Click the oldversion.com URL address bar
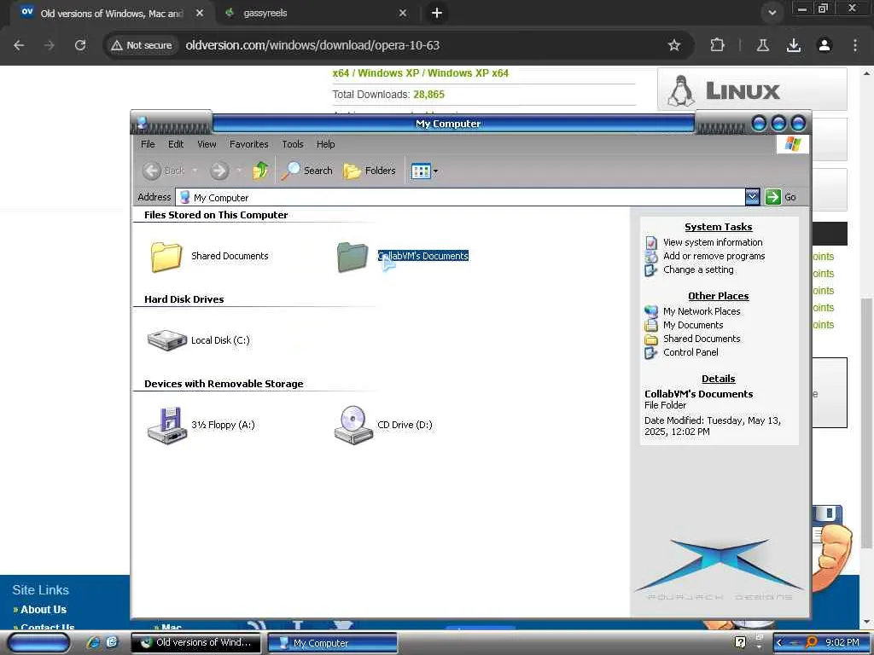 click(x=312, y=45)
